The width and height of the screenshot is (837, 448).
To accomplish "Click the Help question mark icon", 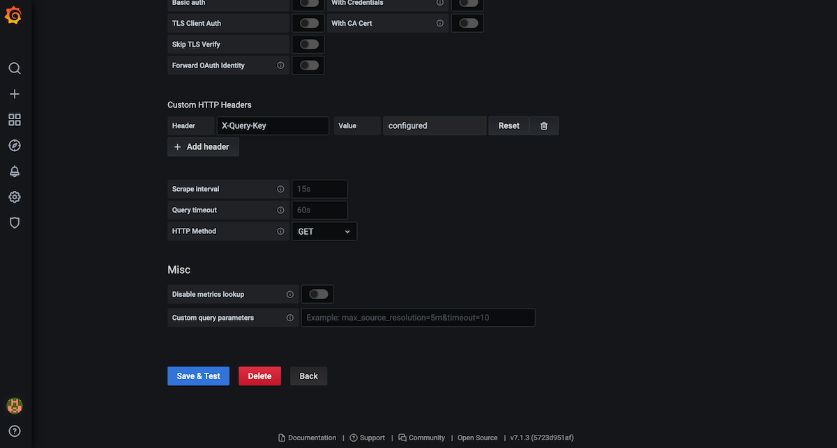I will point(14,431).
